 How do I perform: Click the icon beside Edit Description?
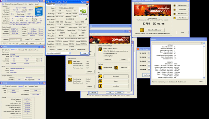174,6
